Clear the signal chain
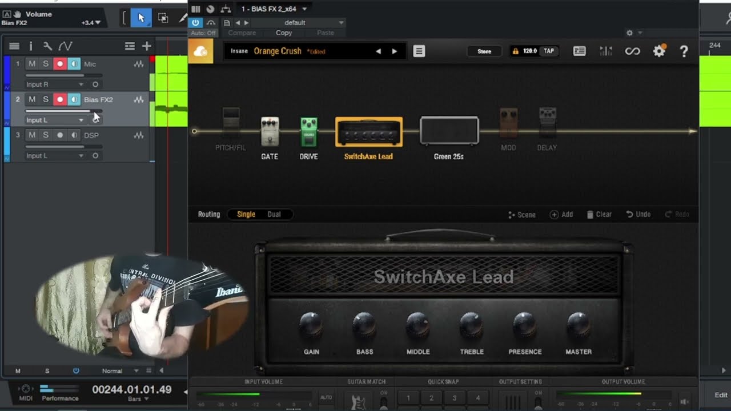 tap(599, 215)
